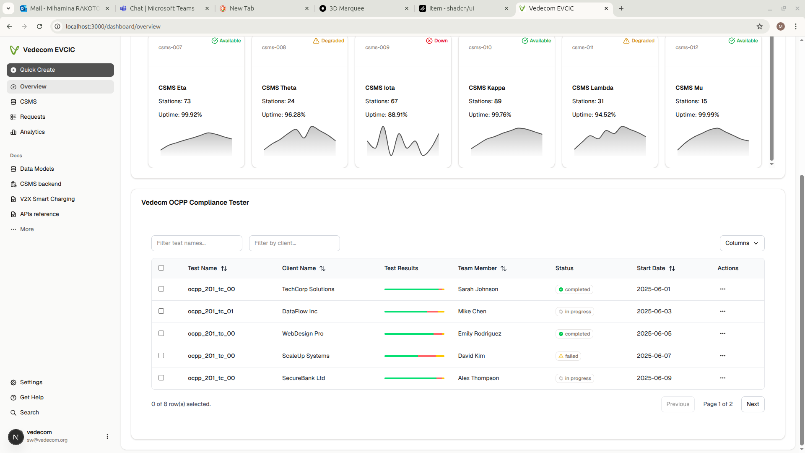Open the Columns dropdown
This screenshot has height=453, width=805.
[x=742, y=243]
